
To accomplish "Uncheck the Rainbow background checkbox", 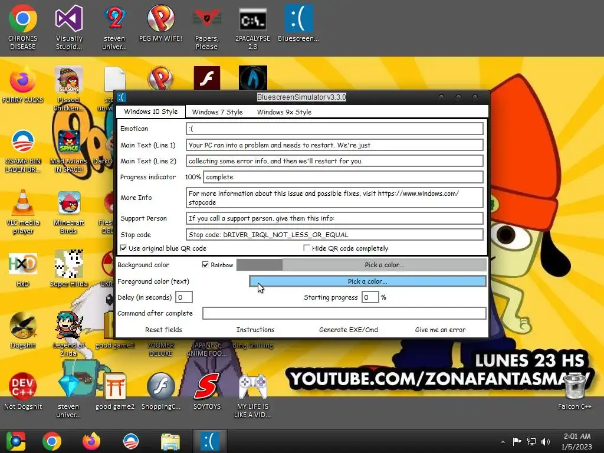I will (205, 265).
